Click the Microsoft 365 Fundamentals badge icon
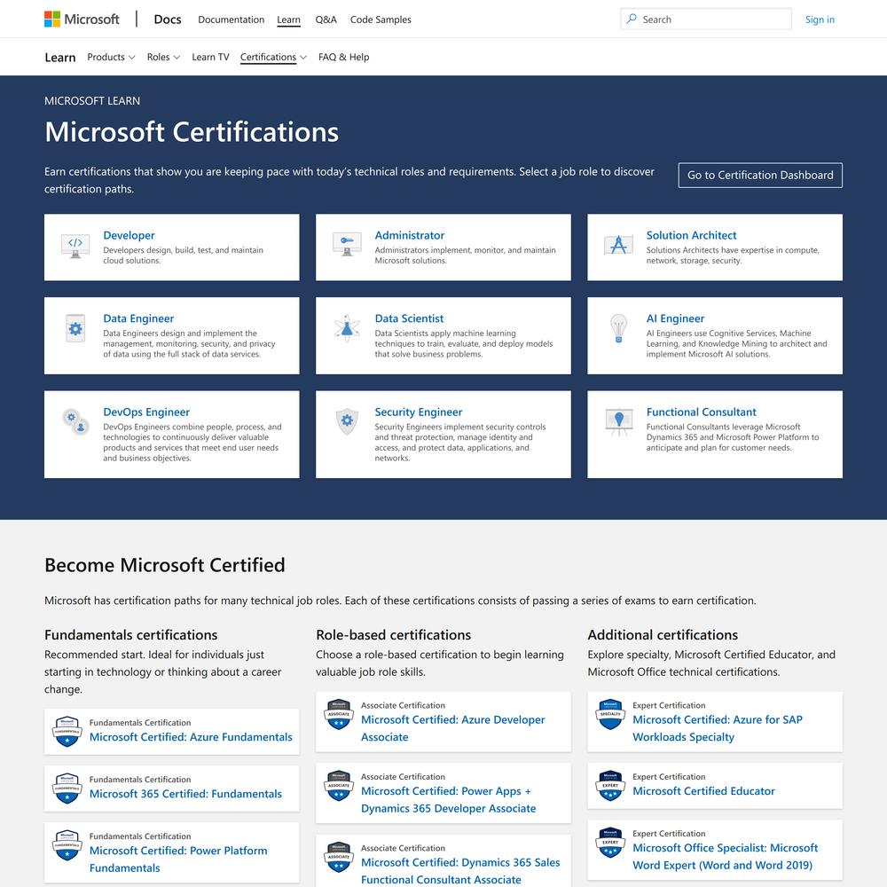This screenshot has height=887, width=887. (x=67, y=788)
